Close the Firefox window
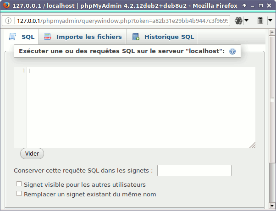The width and height of the screenshot is (276, 211). (269, 5)
